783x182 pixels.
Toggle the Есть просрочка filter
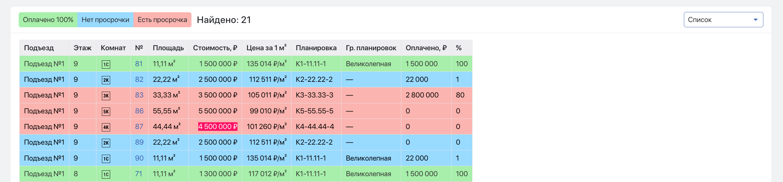(162, 20)
